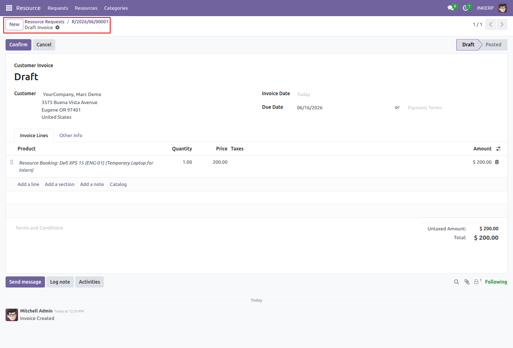Search messages with magnifier icon in chatter
513x348 pixels.
click(456, 282)
